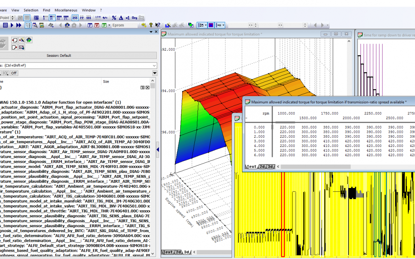415x259 pixels.
Task: Click the yellow question mark help icon
Action: 151,25
